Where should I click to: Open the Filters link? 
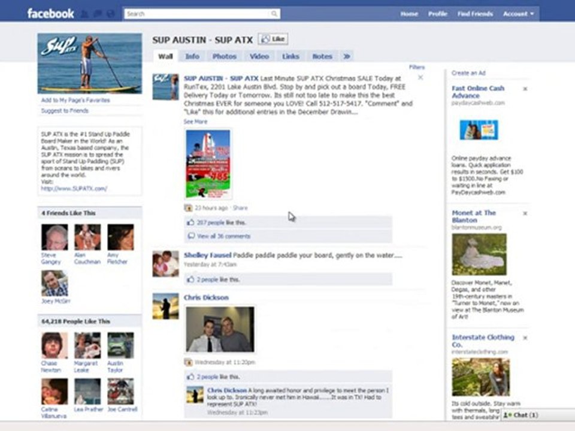click(417, 67)
